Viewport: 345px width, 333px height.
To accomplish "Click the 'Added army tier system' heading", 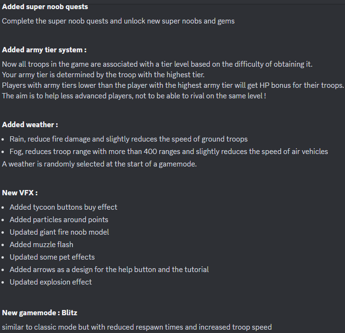I will pos(44,50).
